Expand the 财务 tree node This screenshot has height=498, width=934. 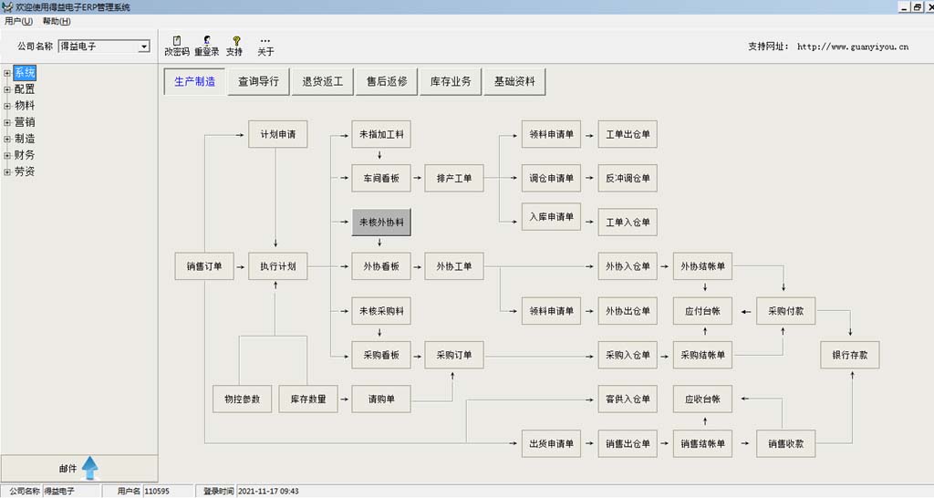pyautogui.click(x=7, y=155)
